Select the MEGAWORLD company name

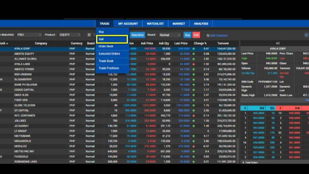pos(22,141)
